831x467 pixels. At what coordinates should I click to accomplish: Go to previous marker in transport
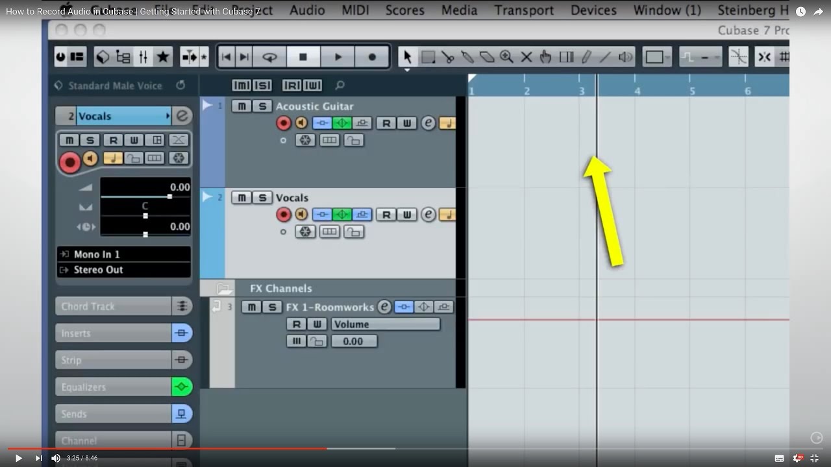pyautogui.click(x=226, y=57)
